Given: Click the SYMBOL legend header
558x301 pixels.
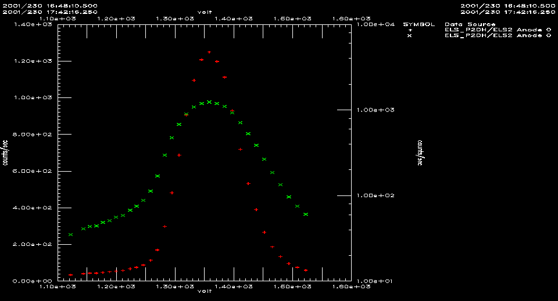Looking at the screenshot, I should tap(419, 24).
